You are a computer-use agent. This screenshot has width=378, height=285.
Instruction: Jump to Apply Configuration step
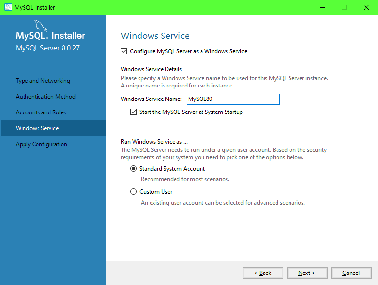[41, 144]
